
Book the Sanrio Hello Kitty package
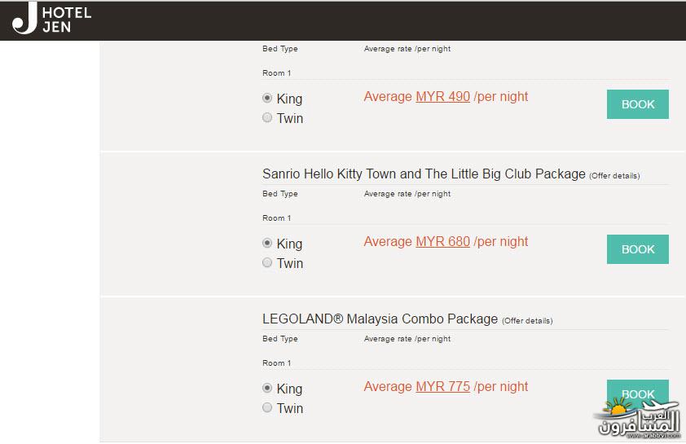(x=637, y=249)
